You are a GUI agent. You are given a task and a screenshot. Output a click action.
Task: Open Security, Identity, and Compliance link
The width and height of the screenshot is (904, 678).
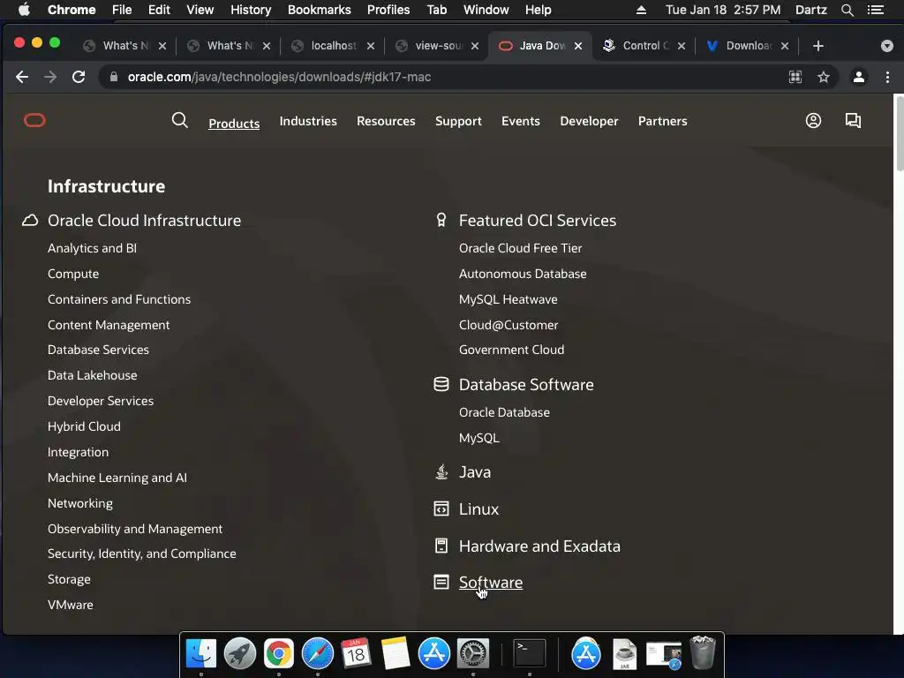pos(142,554)
